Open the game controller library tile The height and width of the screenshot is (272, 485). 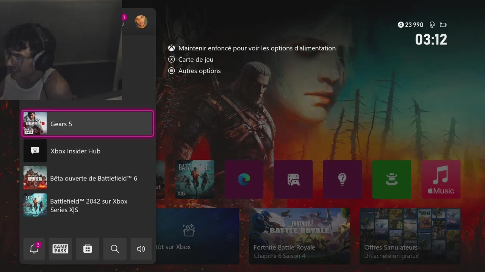tap(293, 179)
